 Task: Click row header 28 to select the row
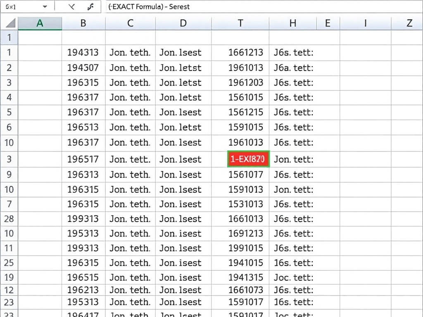tap(9, 219)
